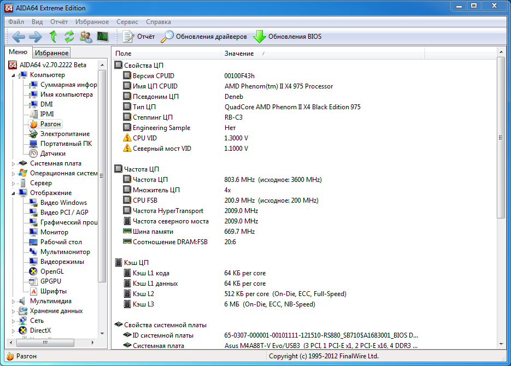Click the monitor graph toolbar icon
The width and height of the screenshot is (511, 366).
point(103,37)
